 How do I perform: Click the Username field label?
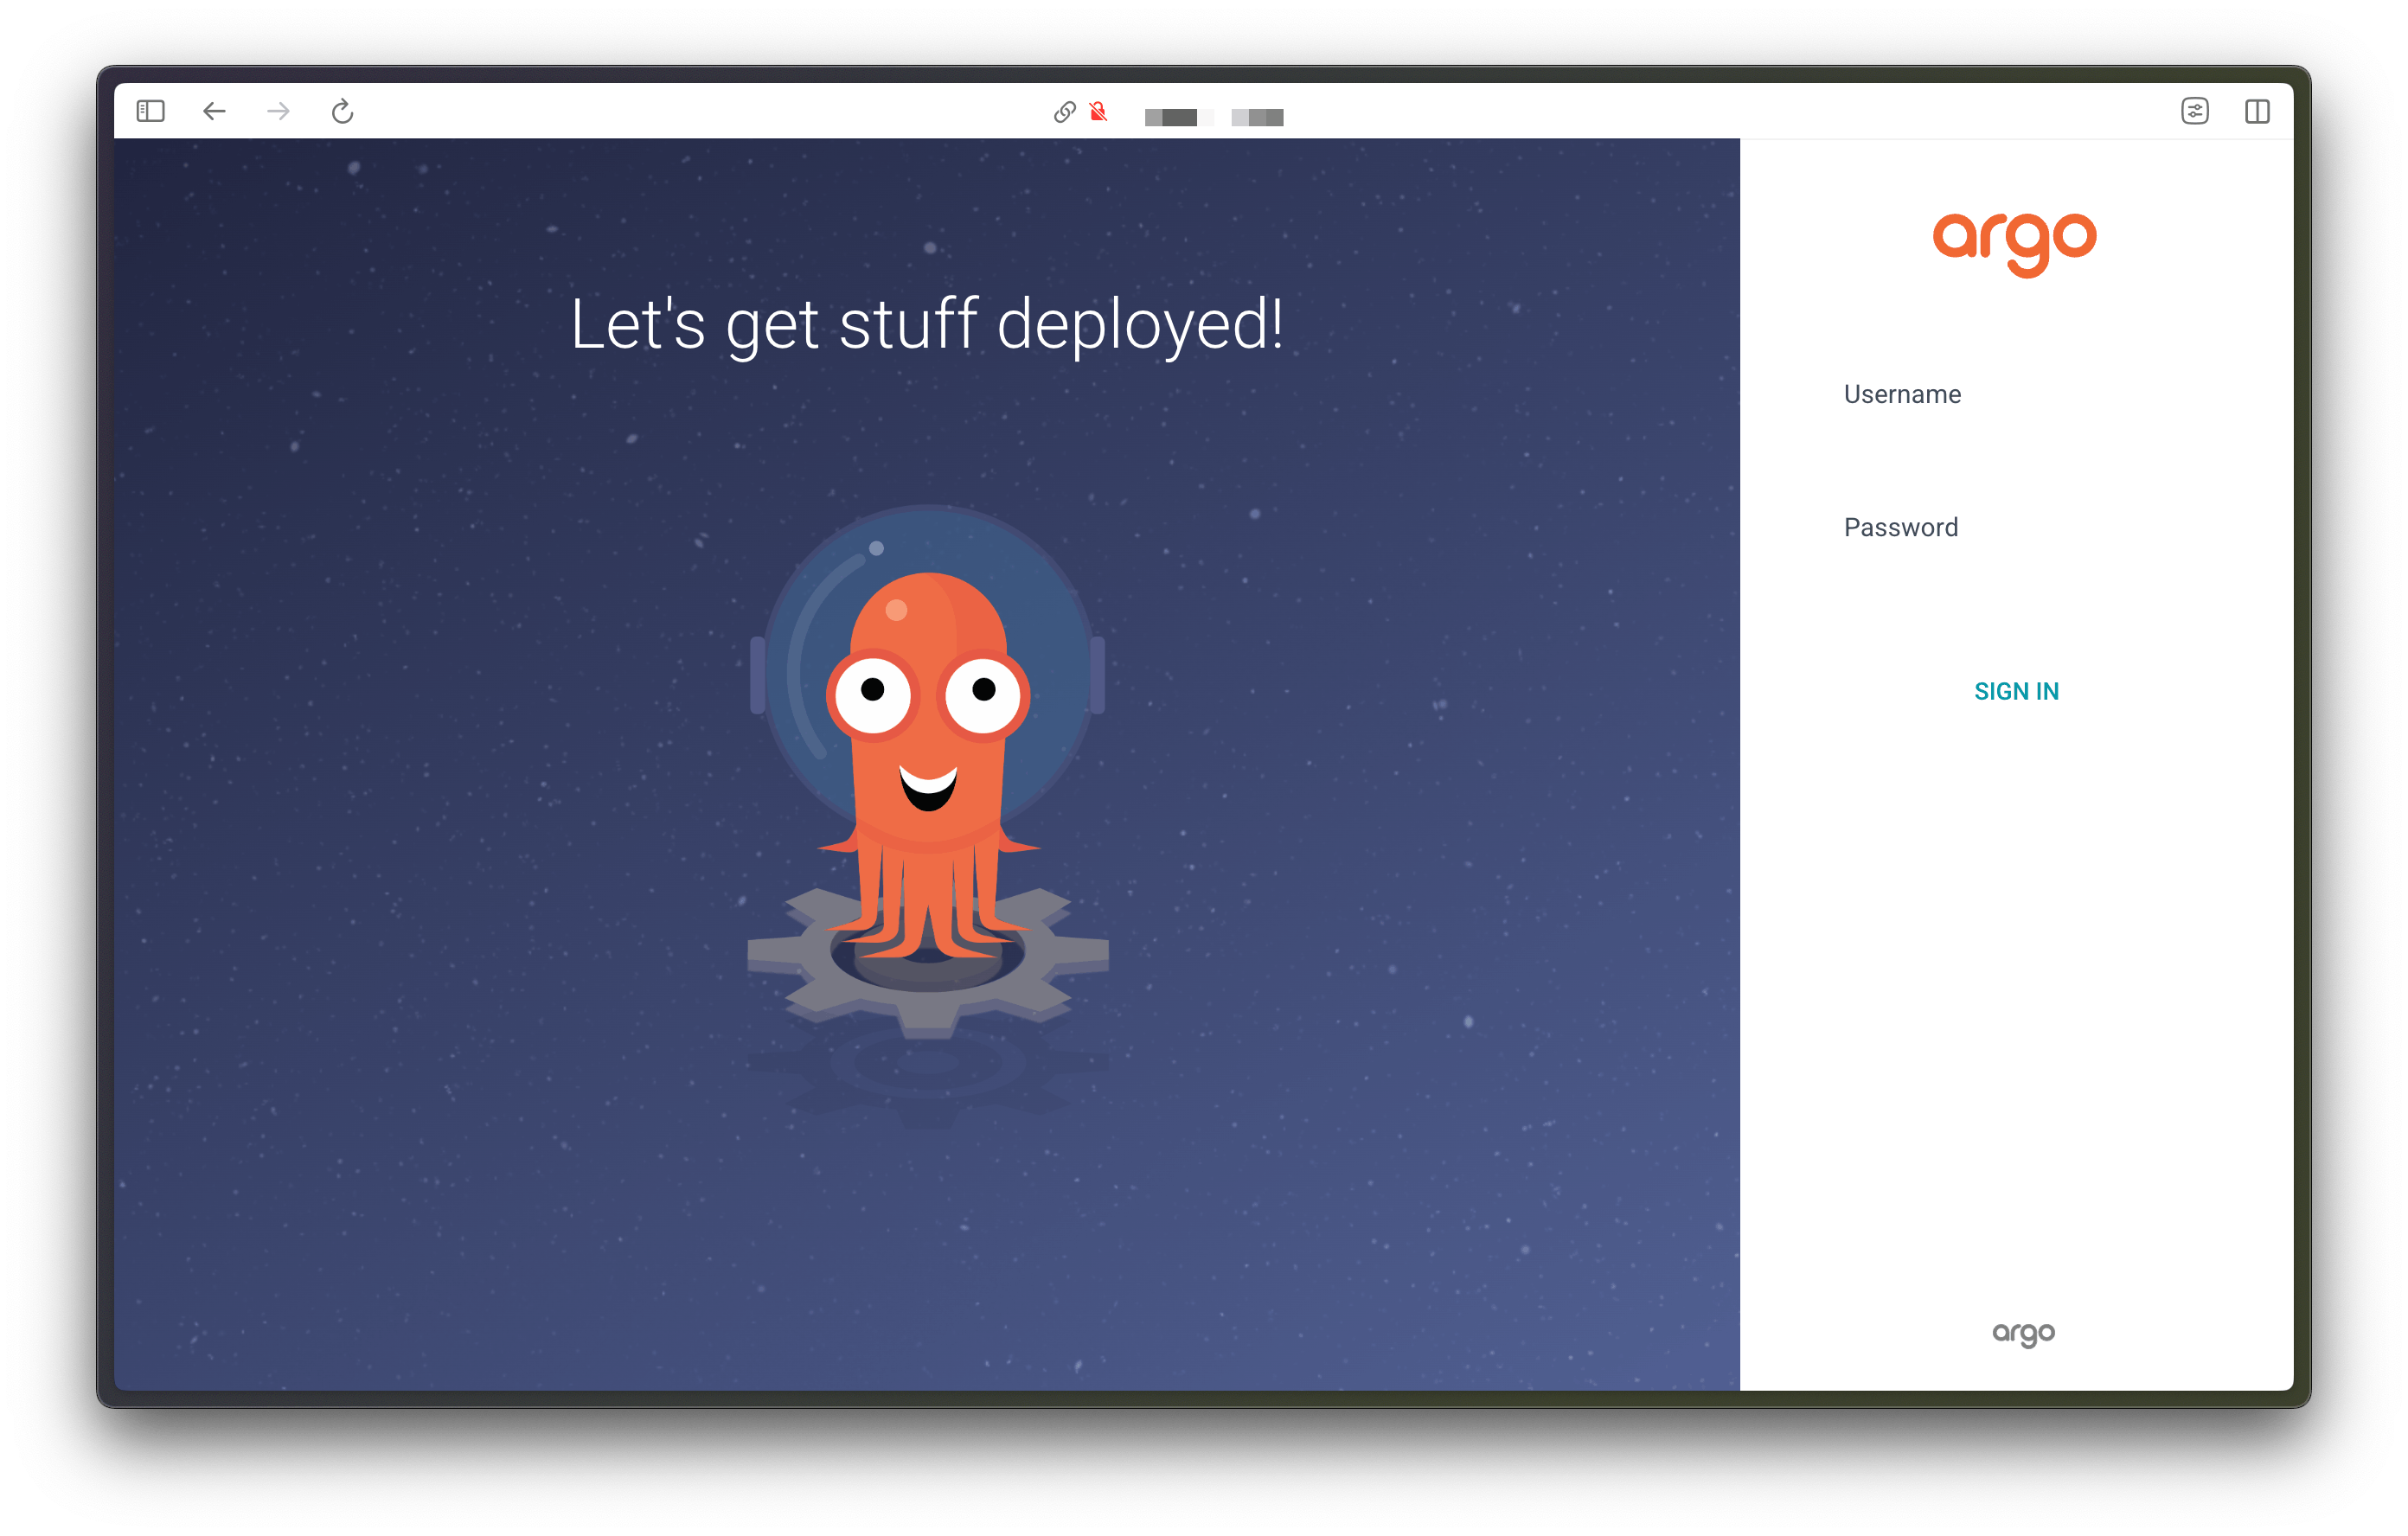pos(1901,393)
